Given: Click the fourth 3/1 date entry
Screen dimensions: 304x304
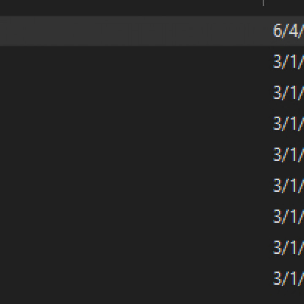Looking at the screenshot, I should (288, 155).
